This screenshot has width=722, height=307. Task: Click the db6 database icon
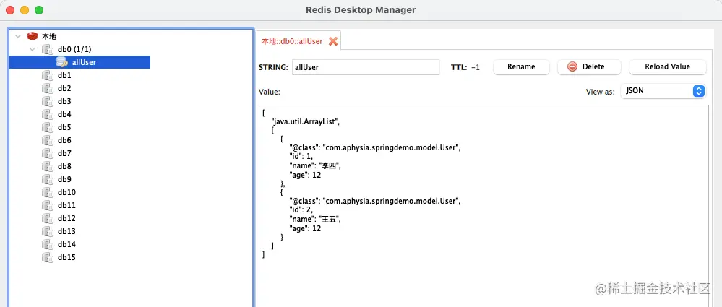tap(48, 140)
